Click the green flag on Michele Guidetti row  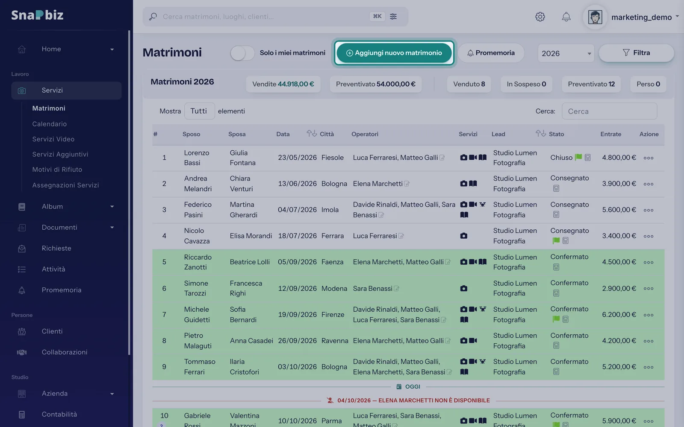(556, 319)
